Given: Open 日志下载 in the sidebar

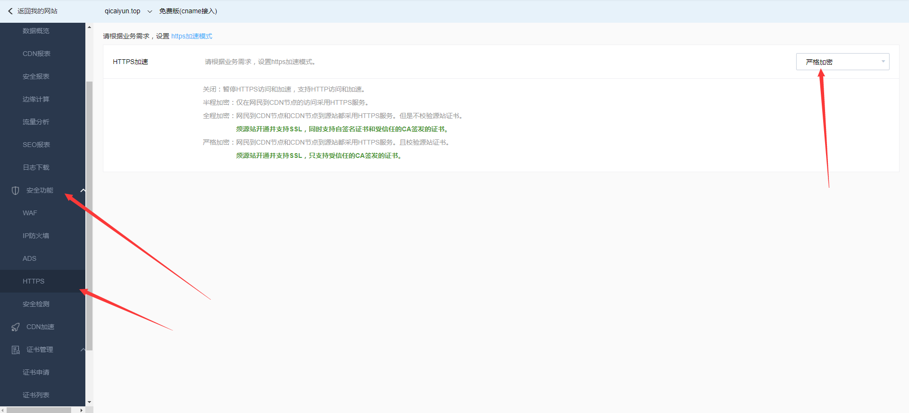Looking at the screenshot, I should click(x=36, y=167).
